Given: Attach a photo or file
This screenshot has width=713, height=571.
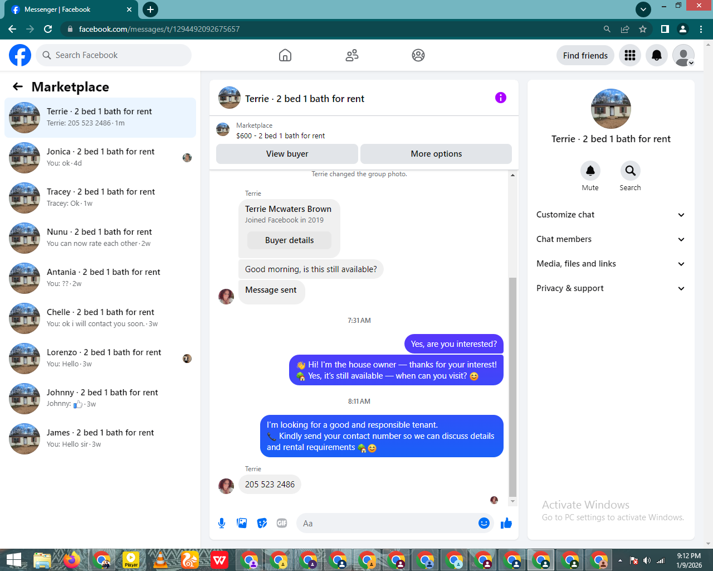Looking at the screenshot, I should click(x=242, y=523).
